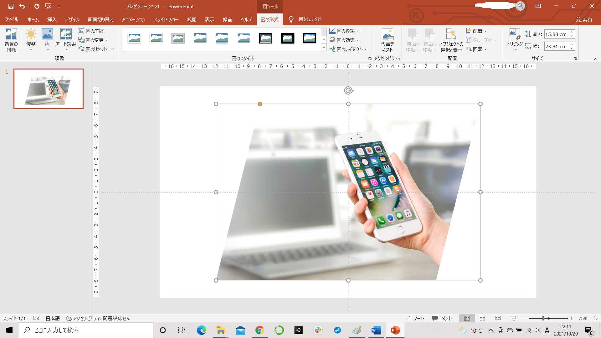Image resolution: width=601 pixels, height=338 pixels.
Task: Open the アート効果 (Artistic Effects) tool
Action: tap(66, 40)
